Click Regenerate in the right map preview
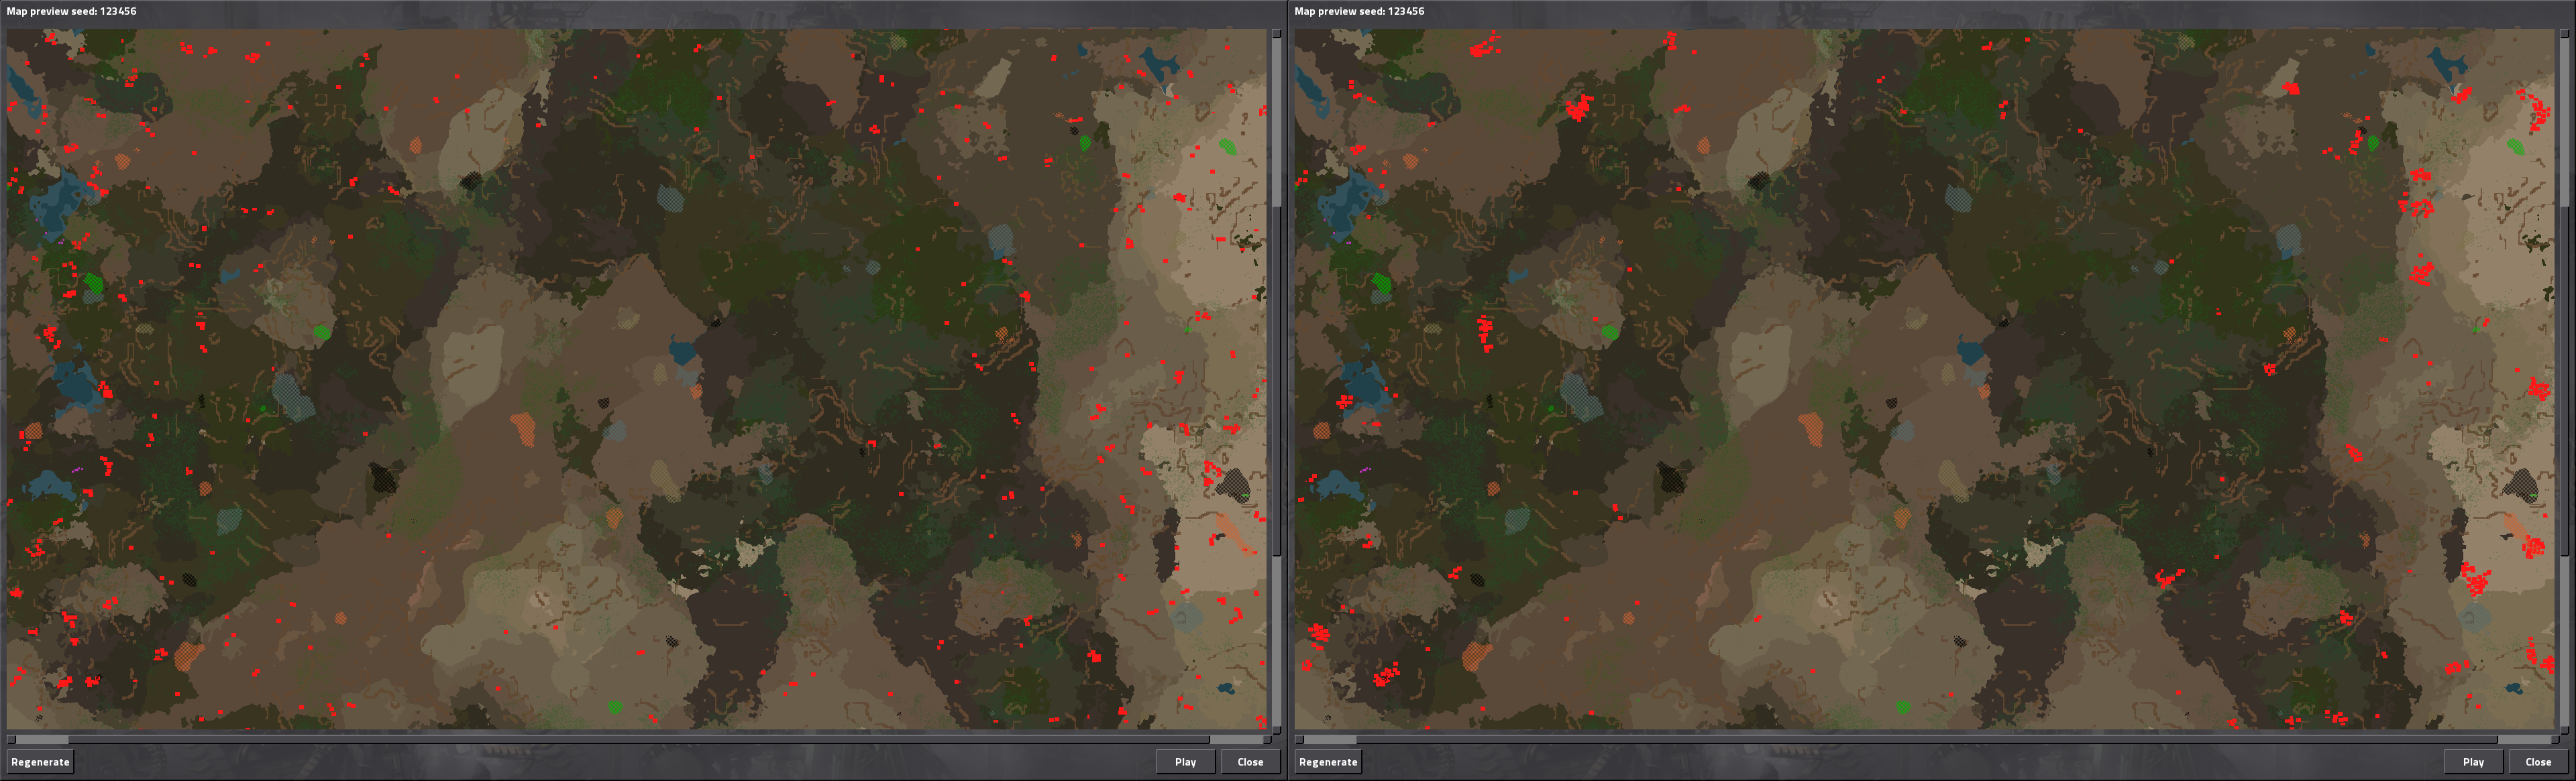Image resolution: width=2576 pixels, height=781 pixels. point(1328,762)
